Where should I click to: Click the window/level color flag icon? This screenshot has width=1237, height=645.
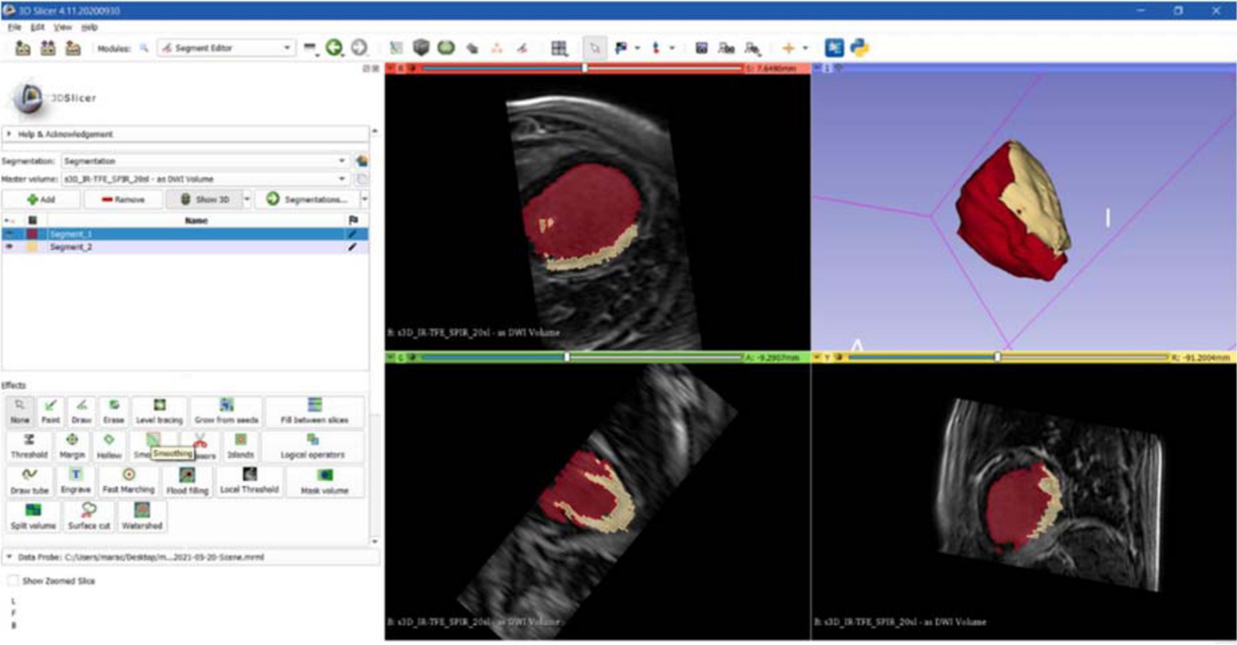pos(621,48)
